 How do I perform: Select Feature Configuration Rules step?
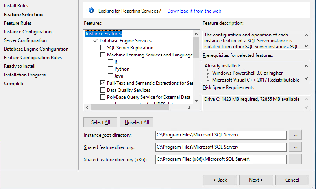pyautogui.click(x=33, y=58)
